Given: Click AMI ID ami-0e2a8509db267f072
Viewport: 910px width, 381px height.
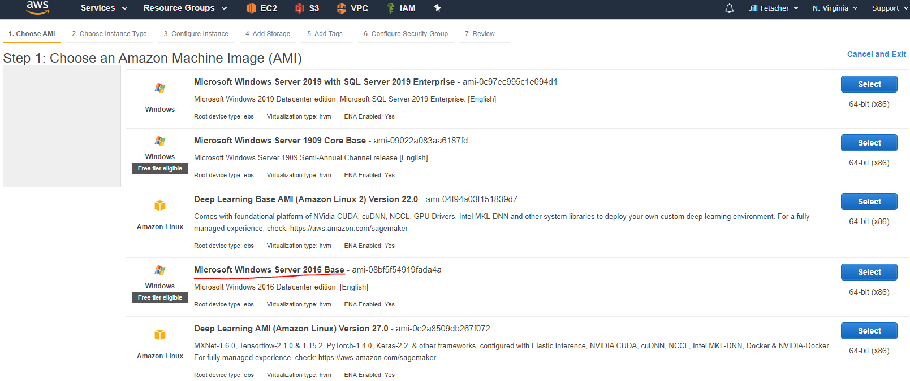Looking at the screenshot, I should tap(443, 329).
